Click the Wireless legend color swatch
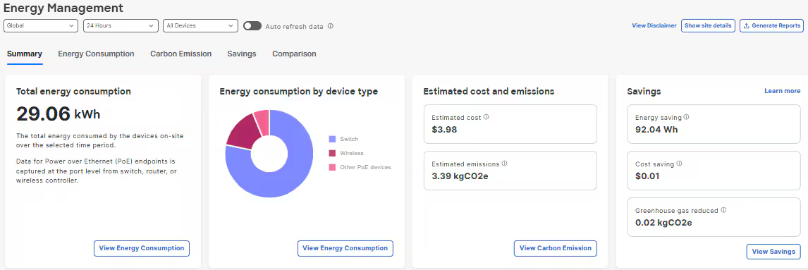Screen dimensions: 808x270 332,153
